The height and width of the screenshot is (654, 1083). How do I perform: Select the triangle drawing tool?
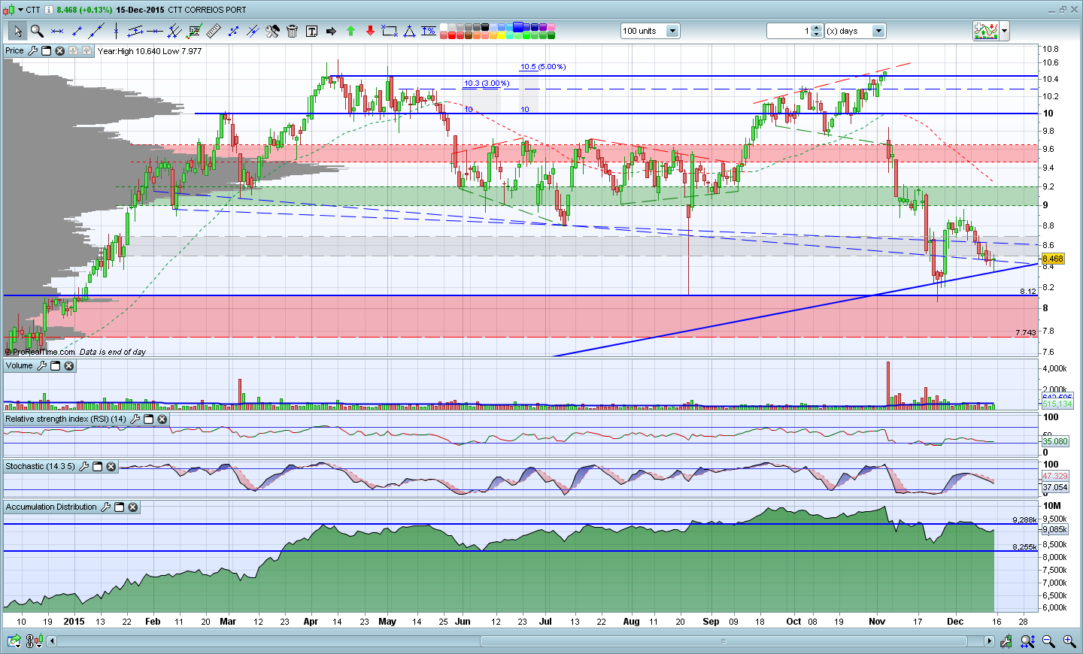coord(409,31)
